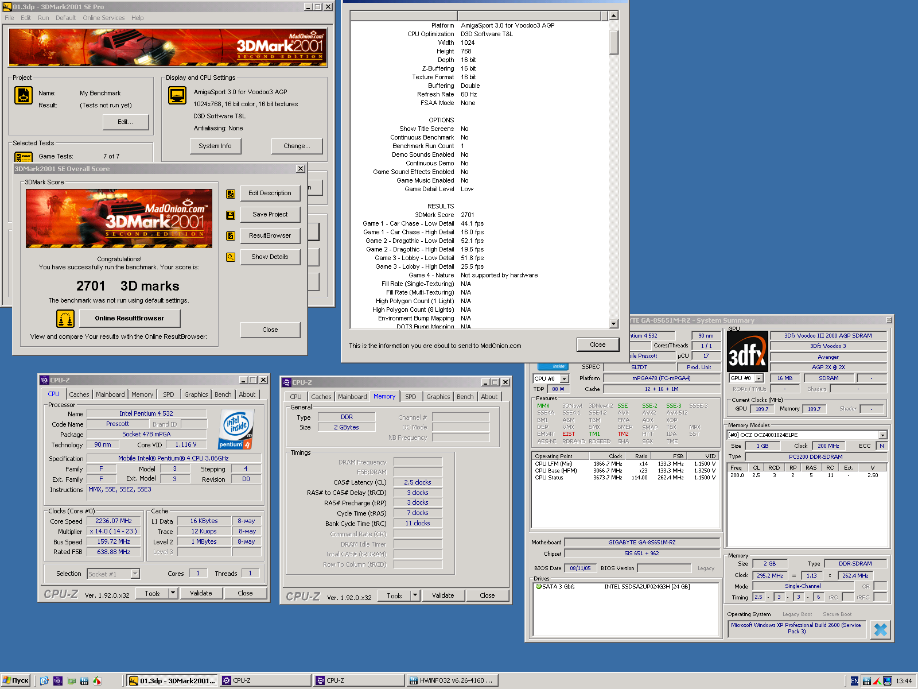Click the EN language indicator in tray
The width and height of the screenshot is (918, 689).
click(854, 681)
